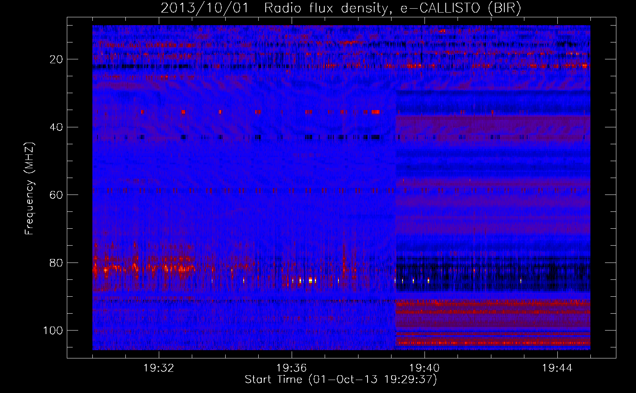
Task: Click the '19:44' time tick label
Action: click(557, 368)
